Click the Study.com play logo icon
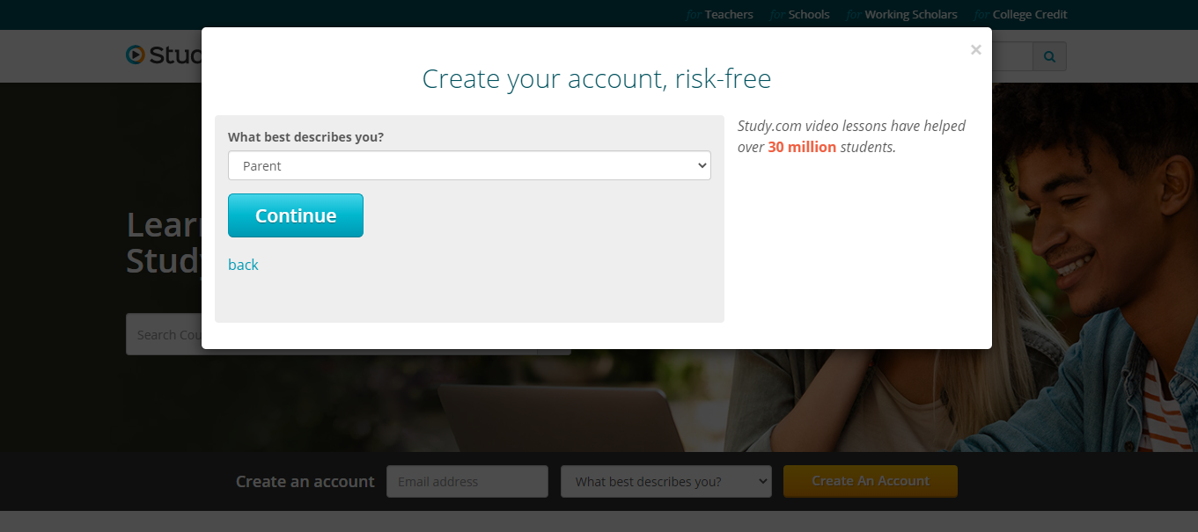Screen dimensions: 1198x532 135,55
